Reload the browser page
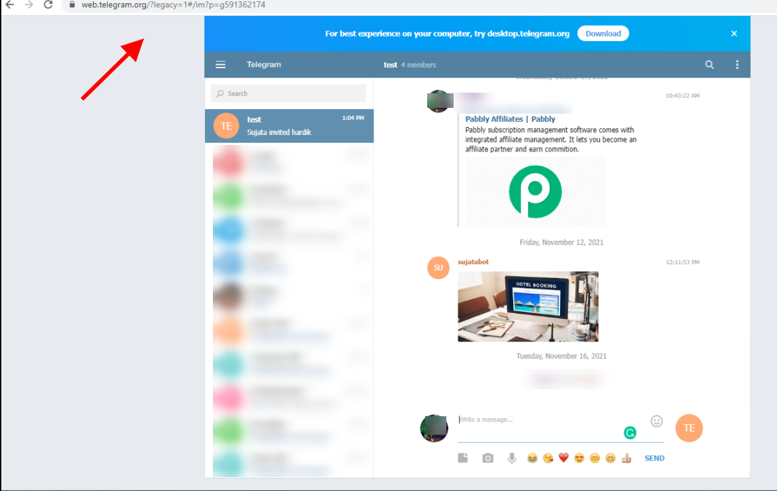 (x=48, y=5)
